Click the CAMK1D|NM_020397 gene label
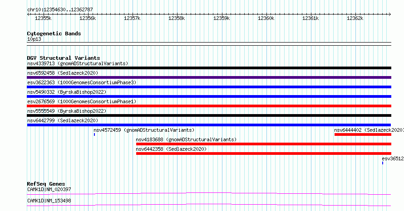404x211 pixels. pyautogui.click(x=49, y=189)
